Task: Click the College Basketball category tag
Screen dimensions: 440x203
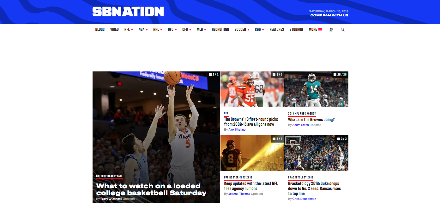Action: [x=109, y=176]
